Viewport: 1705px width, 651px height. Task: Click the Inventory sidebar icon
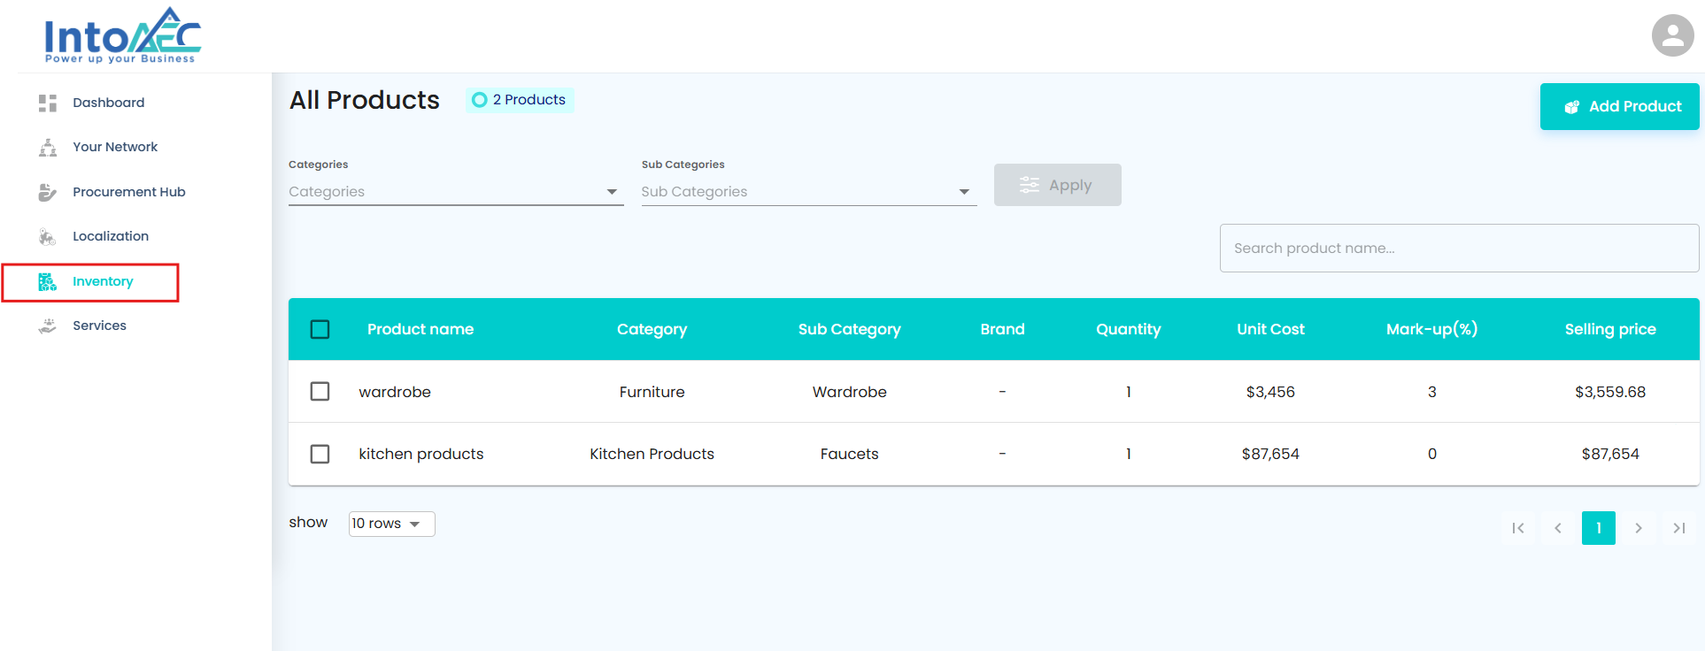(48, 281)
